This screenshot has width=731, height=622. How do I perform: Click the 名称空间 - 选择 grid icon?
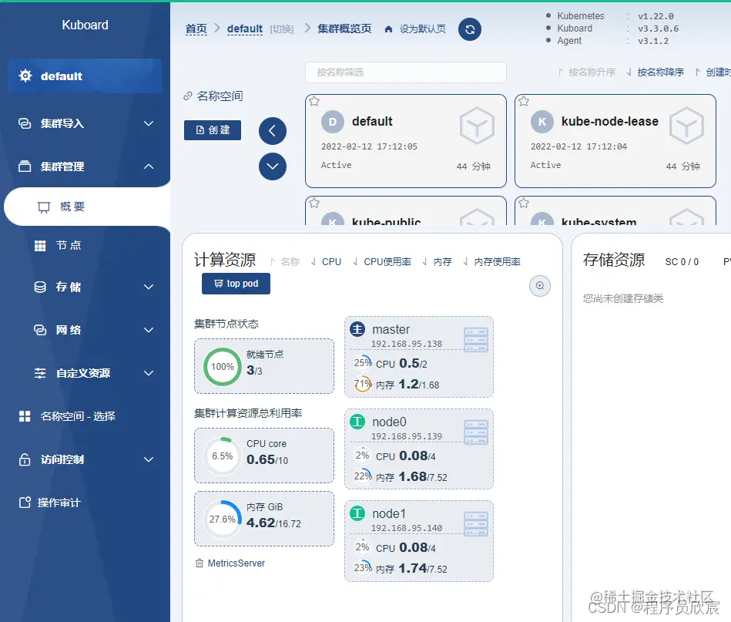pos(25,416)
